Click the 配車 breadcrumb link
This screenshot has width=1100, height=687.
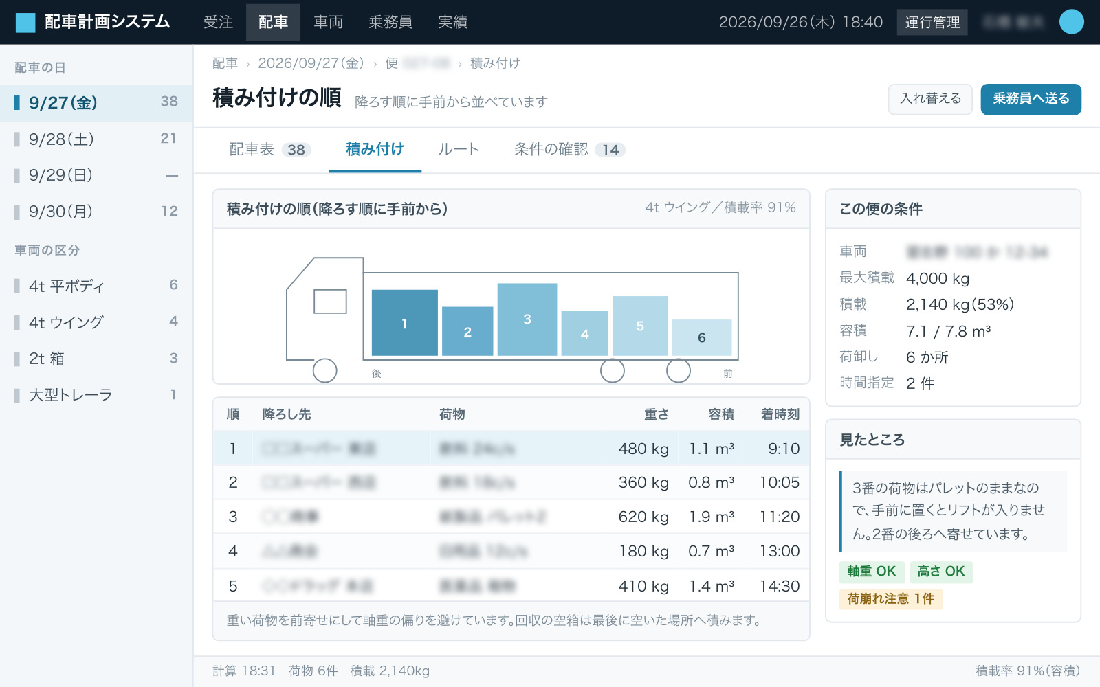point(225,63)
